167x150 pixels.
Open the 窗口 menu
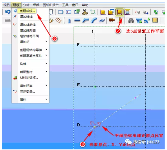[75, 5]
